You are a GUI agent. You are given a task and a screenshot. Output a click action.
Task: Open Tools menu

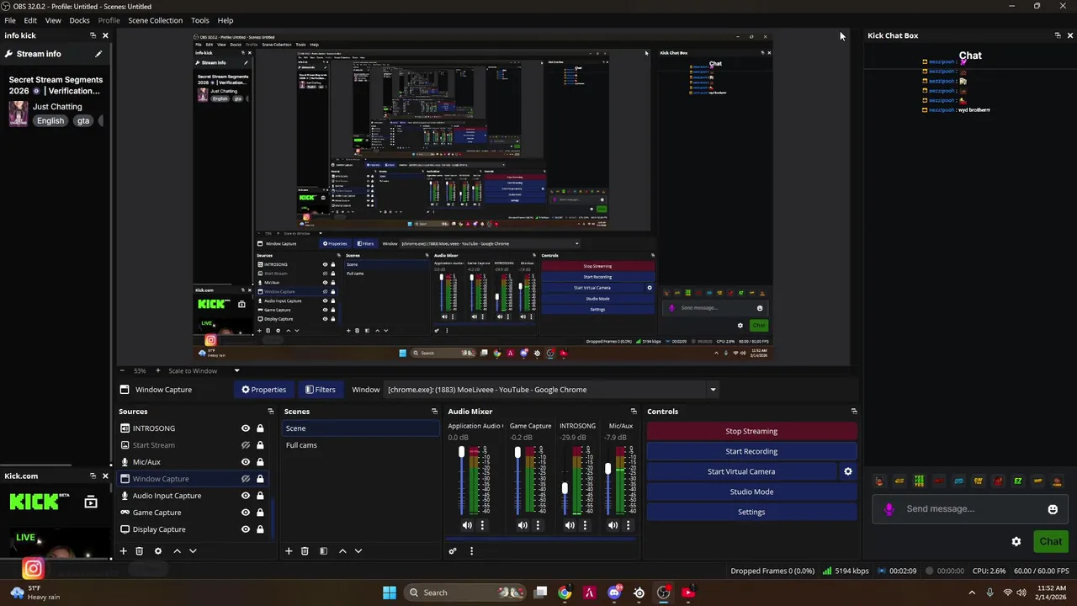coord(200,20)
